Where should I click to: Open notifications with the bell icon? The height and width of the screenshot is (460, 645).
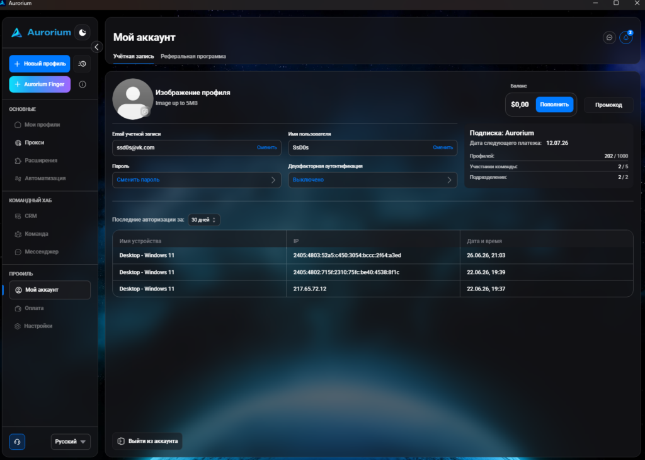(x=626, y=37)
